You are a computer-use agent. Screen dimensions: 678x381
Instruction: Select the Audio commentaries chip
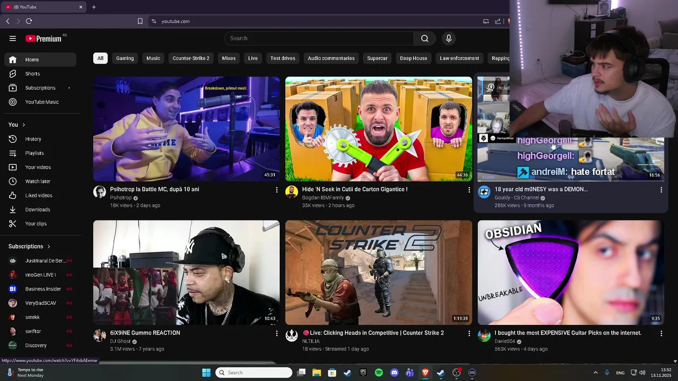click(331, 58)
